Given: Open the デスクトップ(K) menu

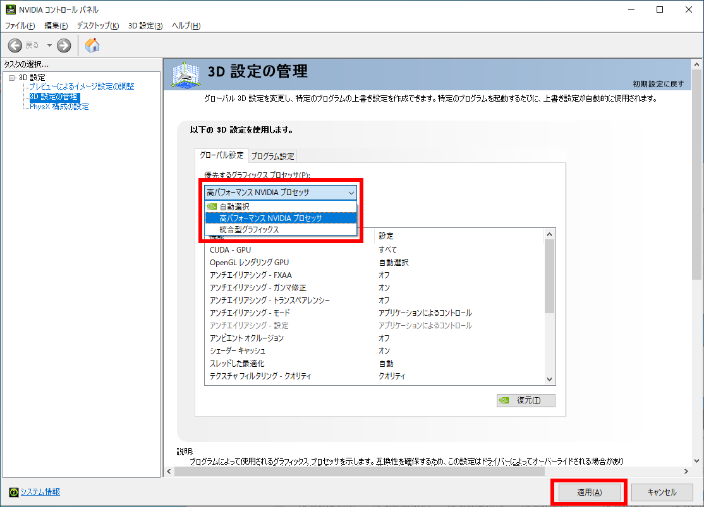Looking at the screenshot, I should coord(98,26).
